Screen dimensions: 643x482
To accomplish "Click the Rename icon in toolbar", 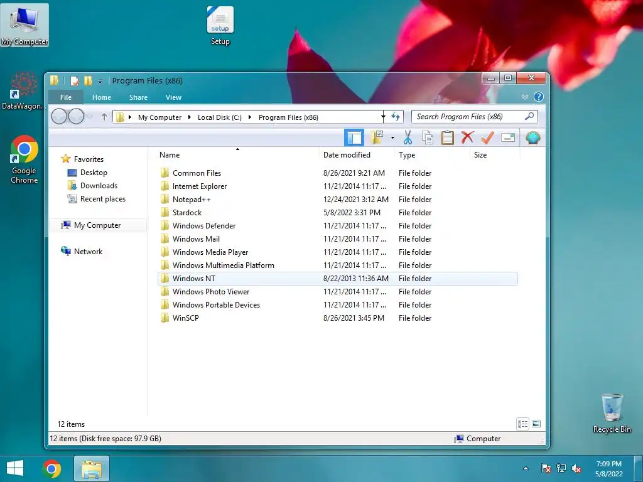I will pyautogui.click(x=507, y=137).
